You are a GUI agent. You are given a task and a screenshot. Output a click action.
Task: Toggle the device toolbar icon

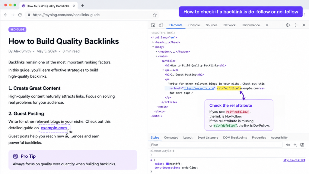click(x=161, y=25)
